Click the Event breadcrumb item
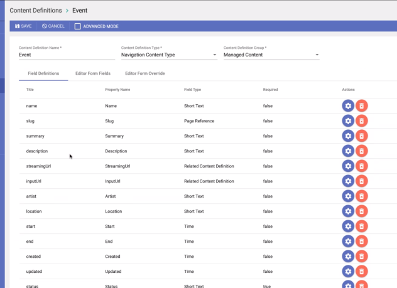This screenshot has height=288, width=397. 80,11
